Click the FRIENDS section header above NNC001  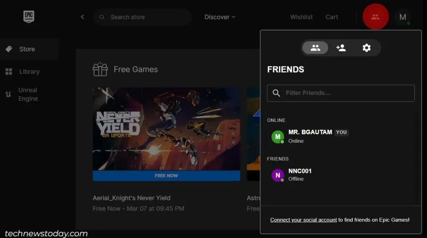278,159
